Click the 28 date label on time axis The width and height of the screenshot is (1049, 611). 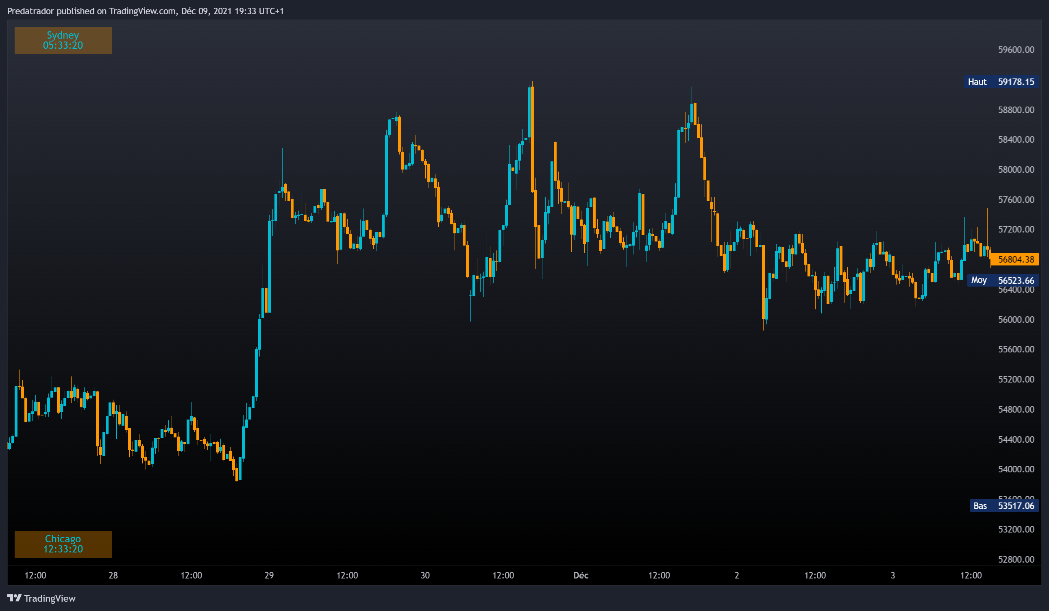tap(113, 575)
